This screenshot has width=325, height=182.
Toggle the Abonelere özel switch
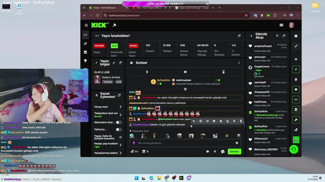[119, 122]
